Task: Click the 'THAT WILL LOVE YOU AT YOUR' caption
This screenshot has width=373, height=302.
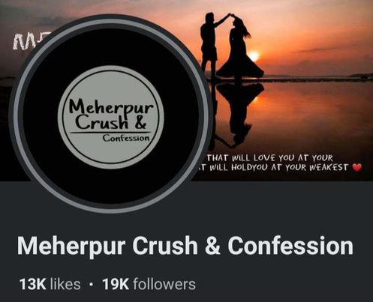Action: coord(270,158)
